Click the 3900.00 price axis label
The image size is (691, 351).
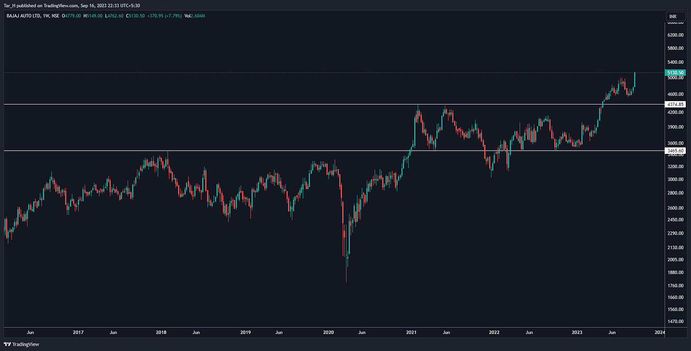675,127
